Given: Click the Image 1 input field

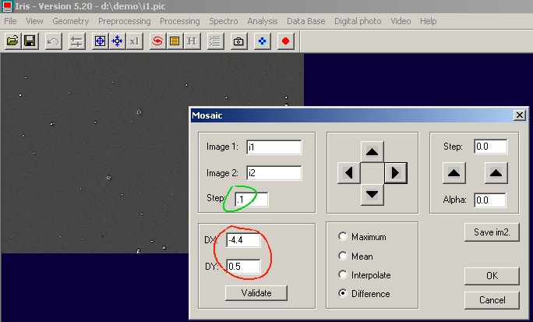Looking at the screenshot, I should point(274,147).
